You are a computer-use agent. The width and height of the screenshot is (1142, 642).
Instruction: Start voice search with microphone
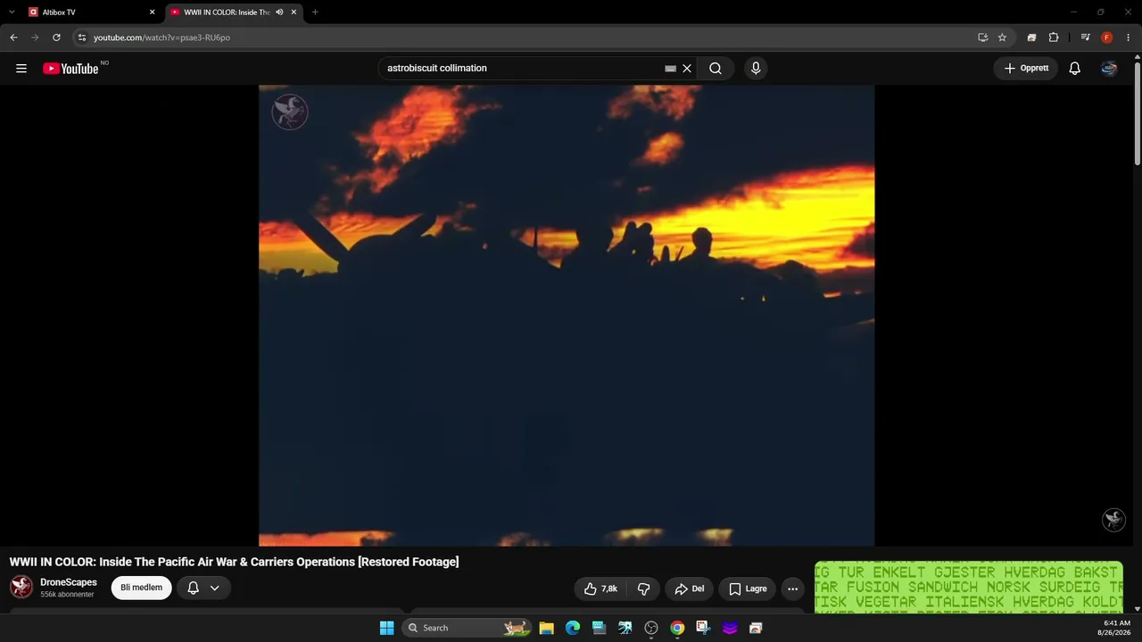[756, 69]
